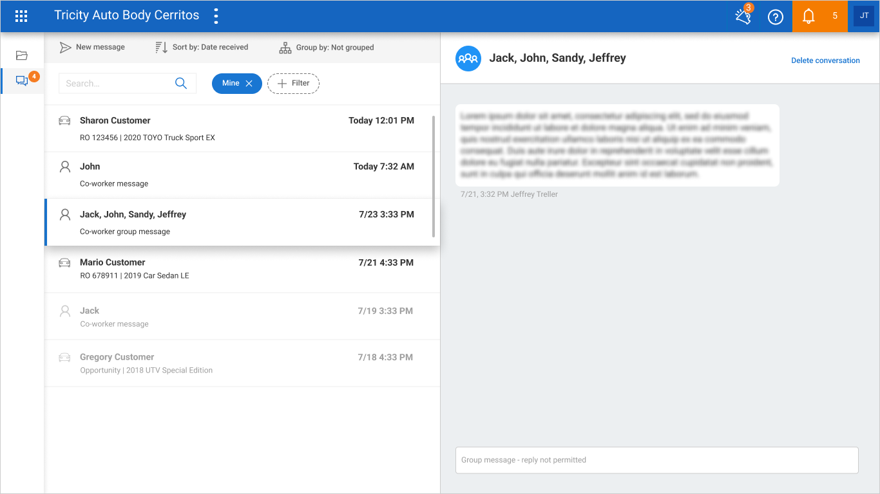
Task: Click the group avatar icon in conversation header
Action: pyautogui.click(x=468, y=59)
